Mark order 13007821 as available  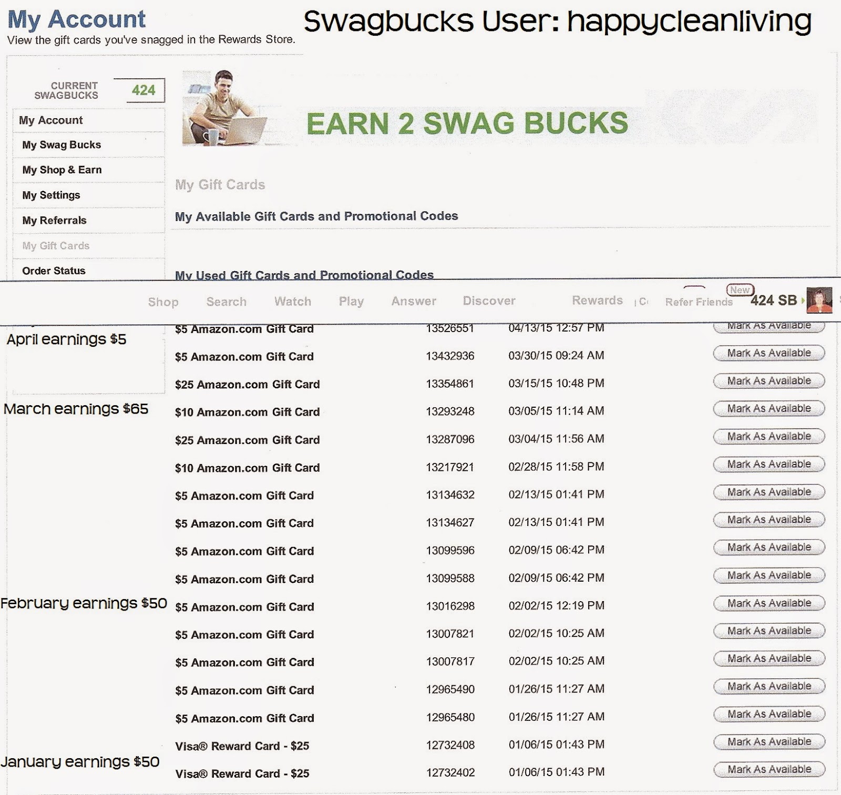point(769,631)
